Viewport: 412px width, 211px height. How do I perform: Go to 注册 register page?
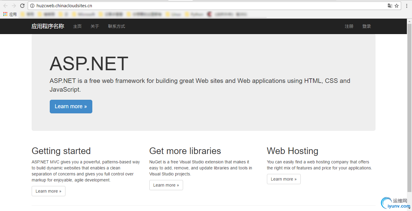click(349, 26)
